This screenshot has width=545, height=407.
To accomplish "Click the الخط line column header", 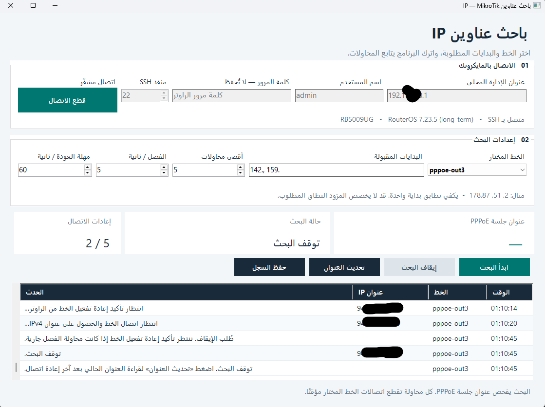I will [457, 292].
